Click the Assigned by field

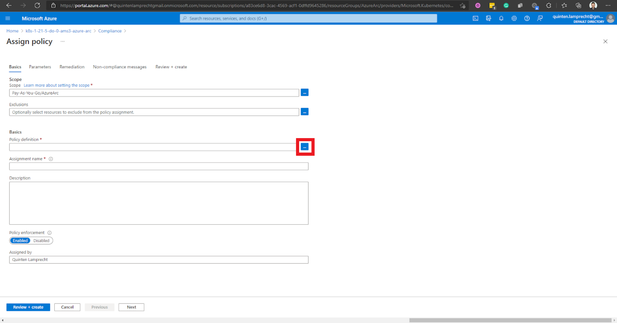pyautogui.click(x=159, y=260)
